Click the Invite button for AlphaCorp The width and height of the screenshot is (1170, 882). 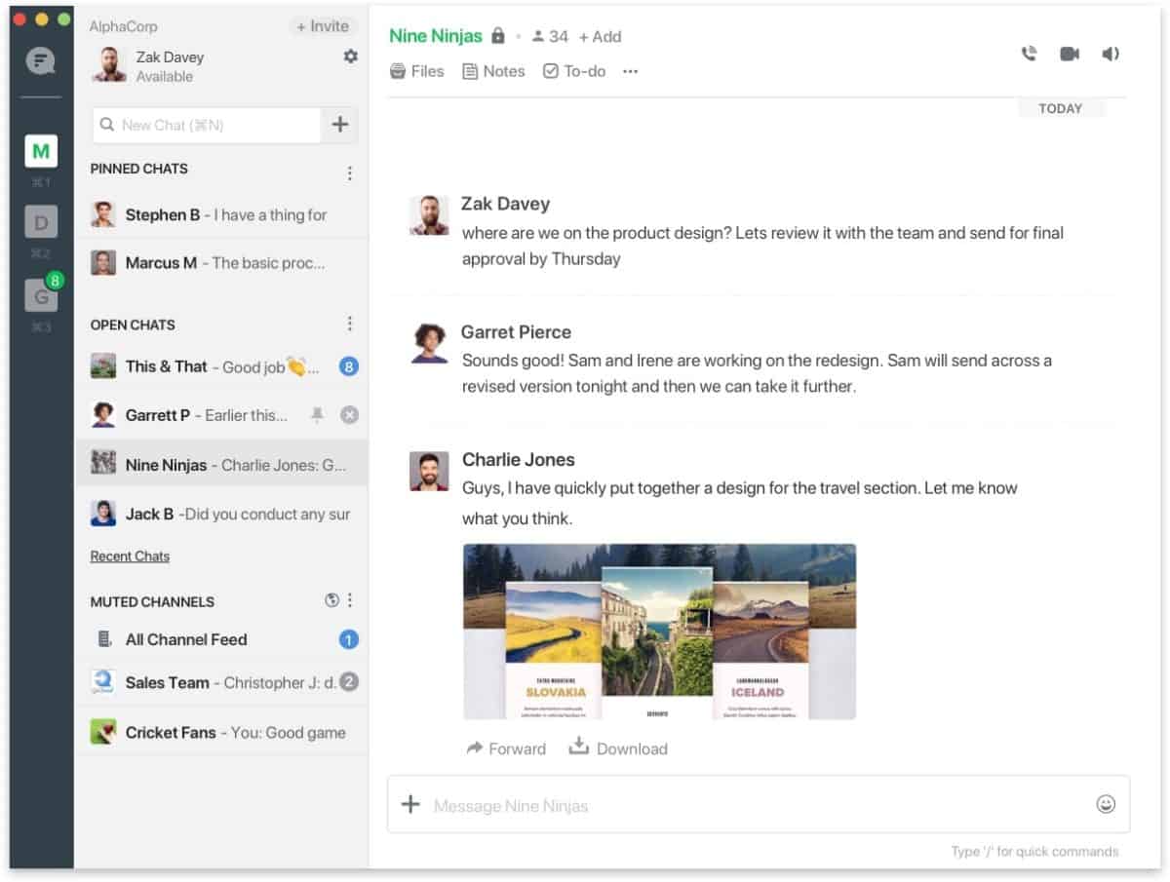coord(323,26)
